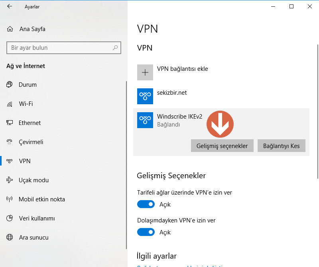Disconnect via the Bağlantıyı Kes button
This screenshot has width=319, height=267.
(281, 146)
